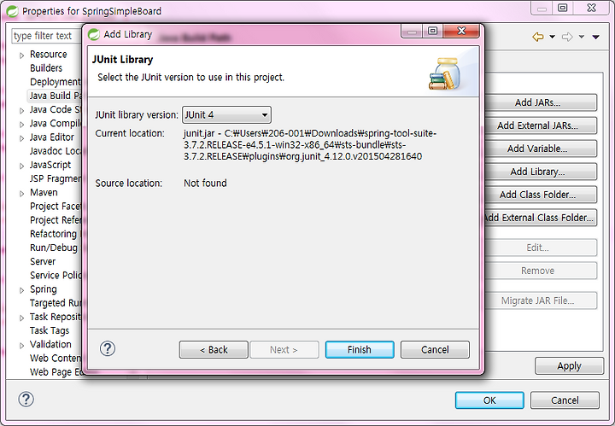Click the Apply button
Viewport: 615px width, 426px height.
pyautogui.click(x=569, y=366)
